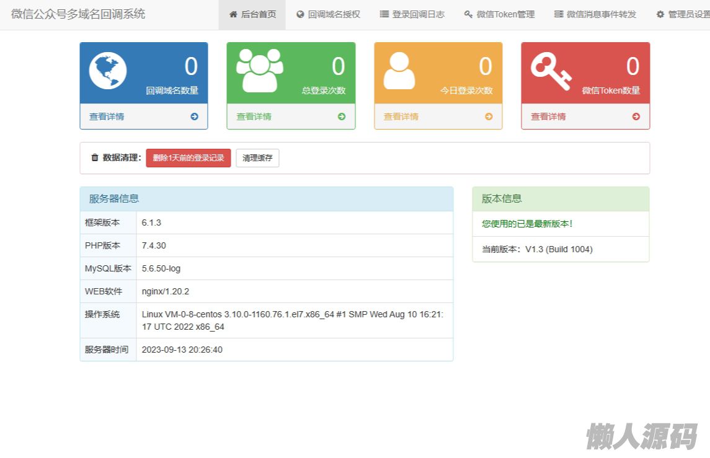The image size is (710, 458).
Task: Open 管理员设置 in the top navbar
Action: [683, 14]
